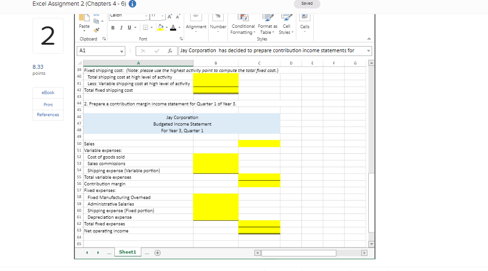
Task: Click the Print button in sidebar
Action: (x=48, y=104)
